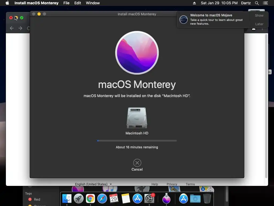Open Install macOS Monterey app menu
274x206 pixels.
[36, 3]
